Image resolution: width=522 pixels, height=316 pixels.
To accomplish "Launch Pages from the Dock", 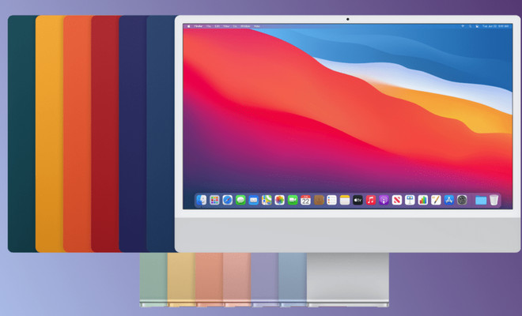I will [436, 200].
